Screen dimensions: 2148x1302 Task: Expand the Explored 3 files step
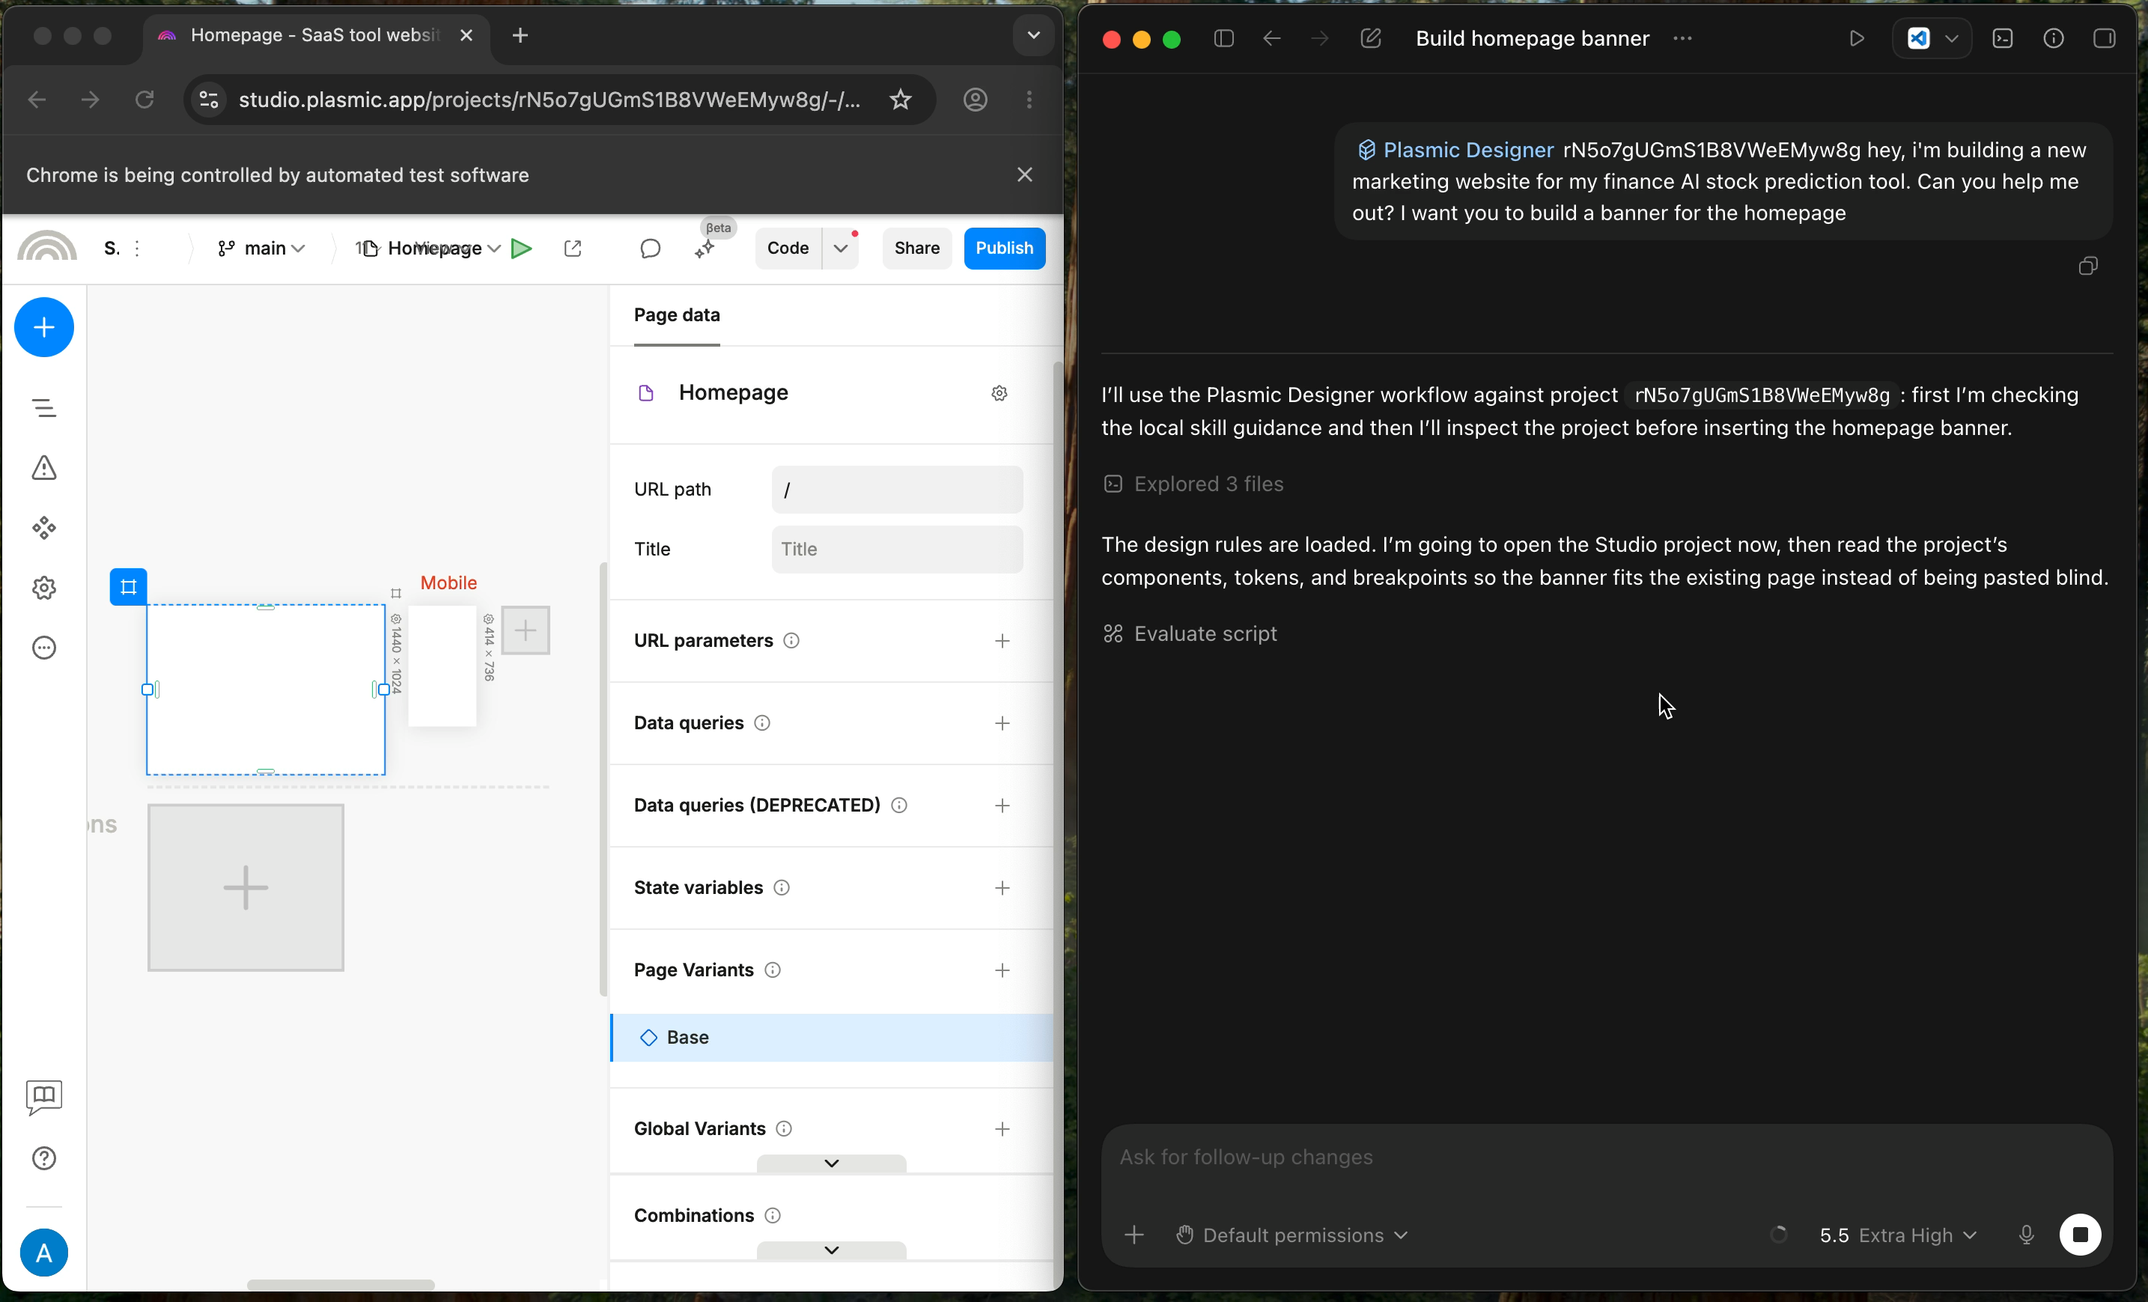click(1193, 484)
